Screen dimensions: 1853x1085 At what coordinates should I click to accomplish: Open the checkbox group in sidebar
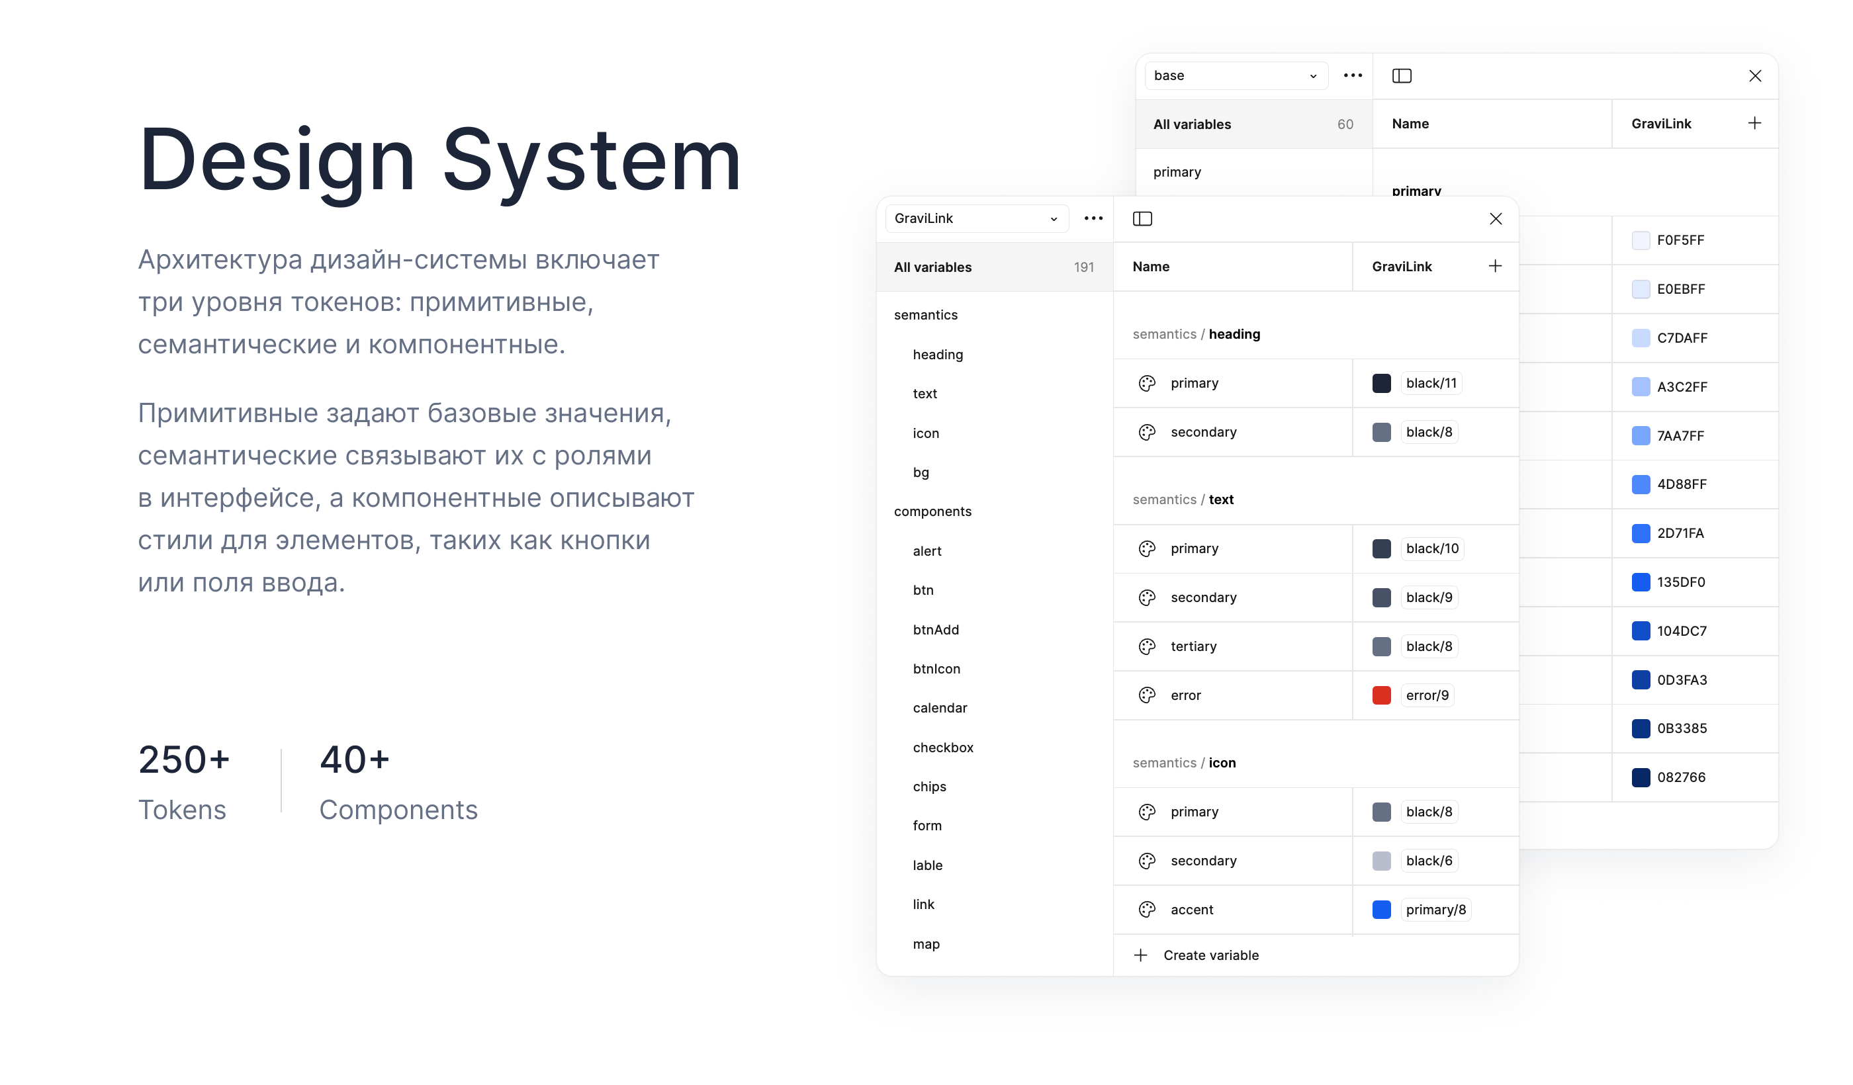(x=942, y=747)
